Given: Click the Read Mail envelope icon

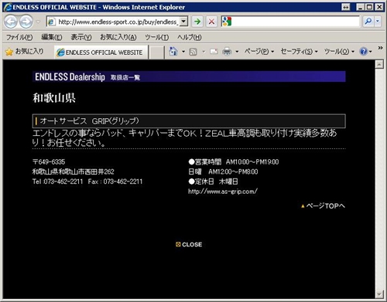Looking at the screenshot, I should point(214,52).
